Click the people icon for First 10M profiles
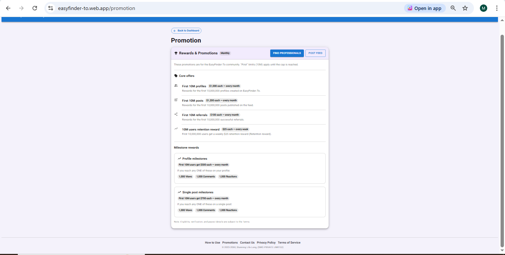The width and height of the screenshot is (505, 255). pos(176,85)
